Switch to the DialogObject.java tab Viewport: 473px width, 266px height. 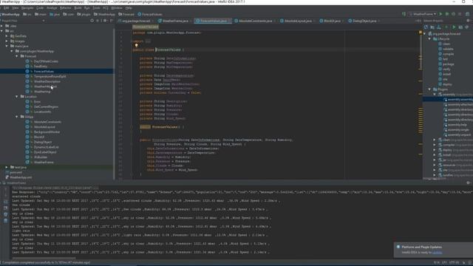tap(364, 21)
